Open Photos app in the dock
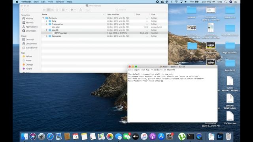 (110, 136)
